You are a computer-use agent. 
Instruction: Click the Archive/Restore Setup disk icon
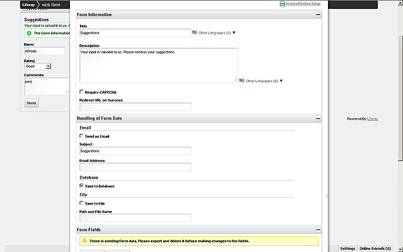tap(282, 4)
